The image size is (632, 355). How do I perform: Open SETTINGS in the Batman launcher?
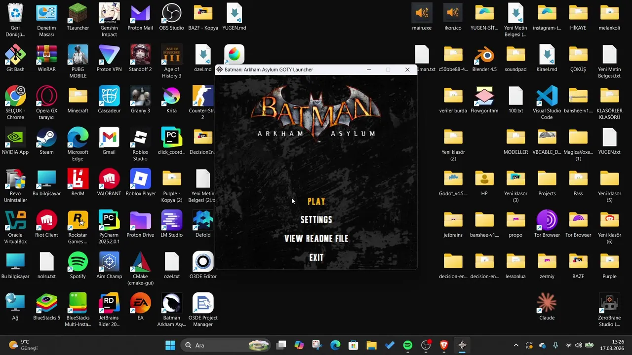[316, 220]
